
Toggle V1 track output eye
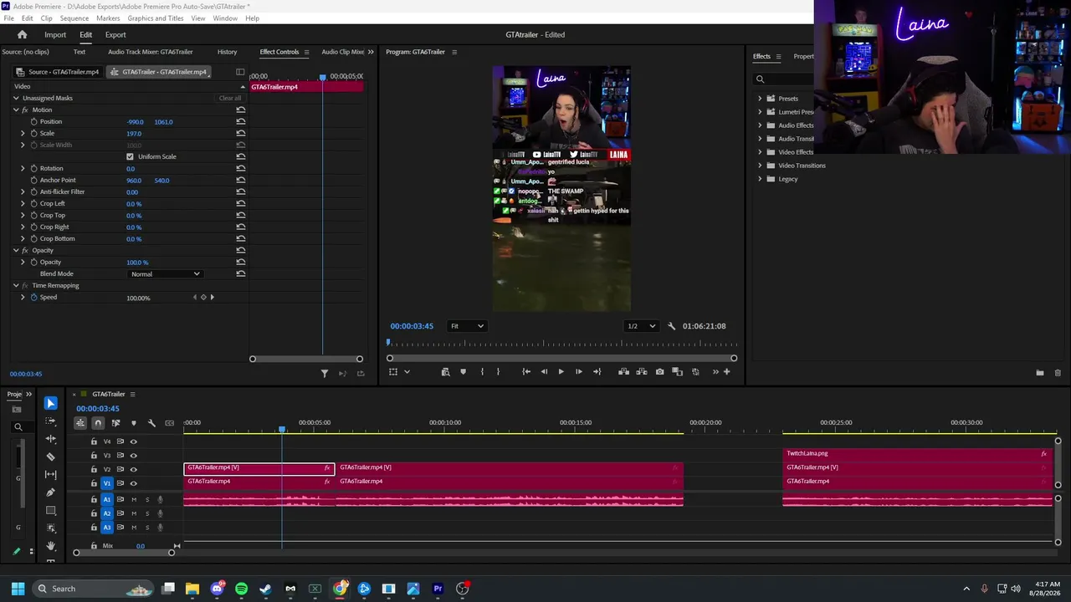[133, 483]
